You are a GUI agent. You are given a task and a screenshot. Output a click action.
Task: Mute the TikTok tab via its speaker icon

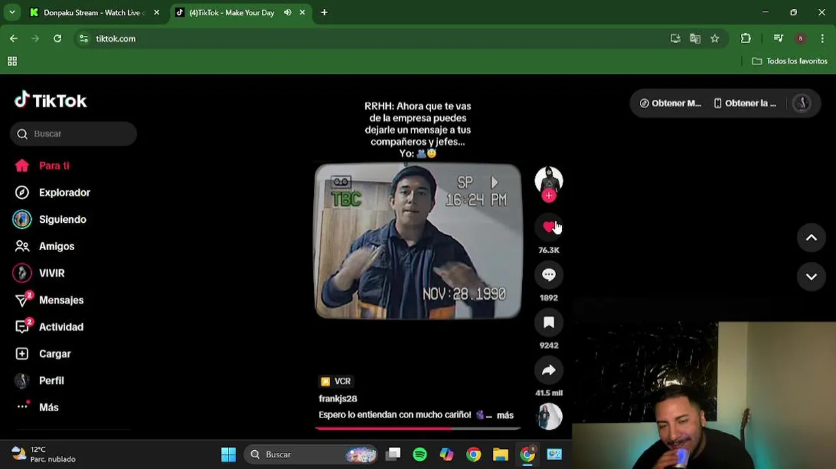pyautogui.click(x=288, y=12)
